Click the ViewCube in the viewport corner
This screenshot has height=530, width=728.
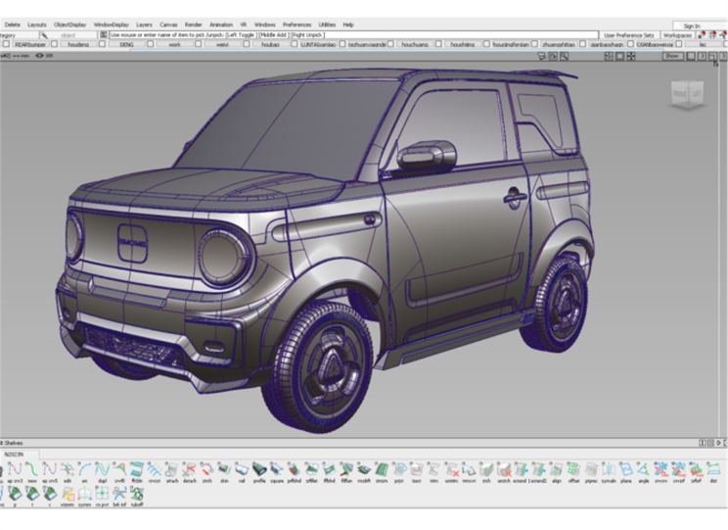coord(685,95)
